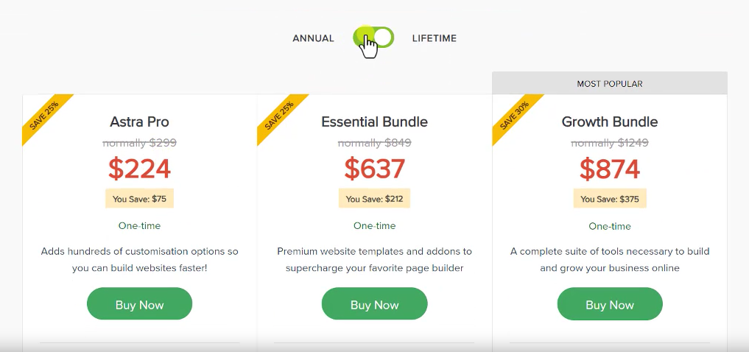Viewport: 749px width, 352px height.
Task: Click the $637 Essential Bundle price
Action: [374, 169]
